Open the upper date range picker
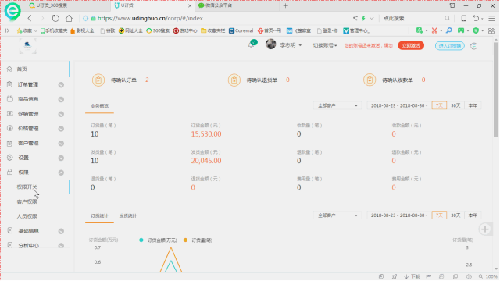Viewport: 500px width, 281px height. [x=399, y=105]
